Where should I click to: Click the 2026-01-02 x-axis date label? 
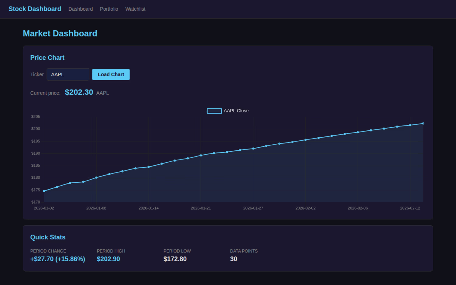(44, 208)
